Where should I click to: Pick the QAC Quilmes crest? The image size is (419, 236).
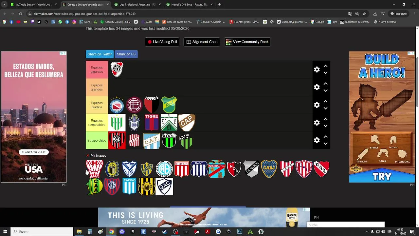pyautogui.click(x=164, y=187)
